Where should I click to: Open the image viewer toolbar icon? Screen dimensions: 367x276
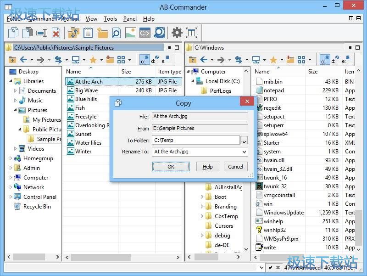(131, 33)
